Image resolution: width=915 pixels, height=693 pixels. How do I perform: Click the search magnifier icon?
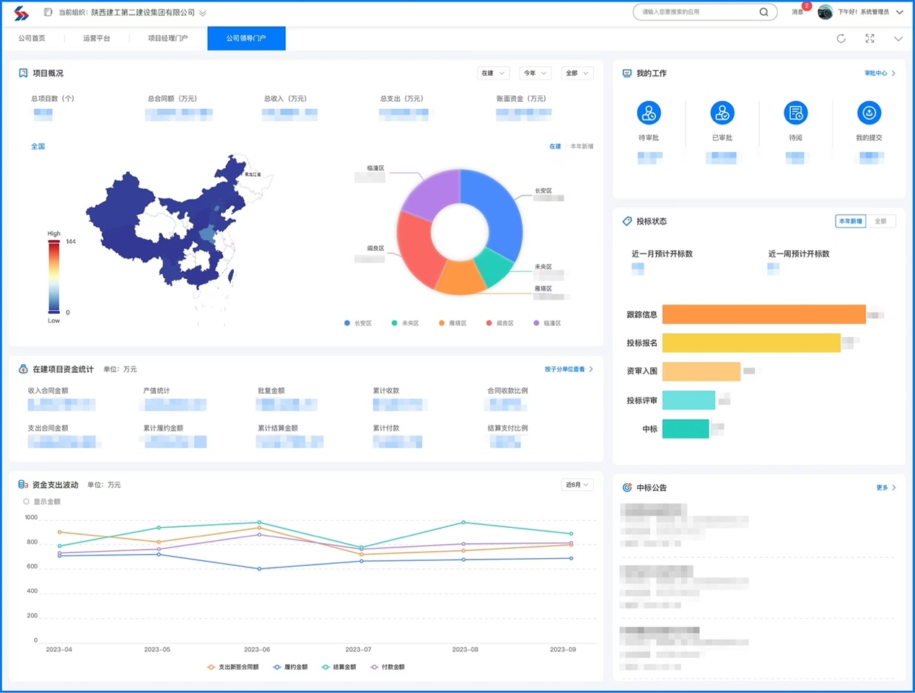pos(763,12)
